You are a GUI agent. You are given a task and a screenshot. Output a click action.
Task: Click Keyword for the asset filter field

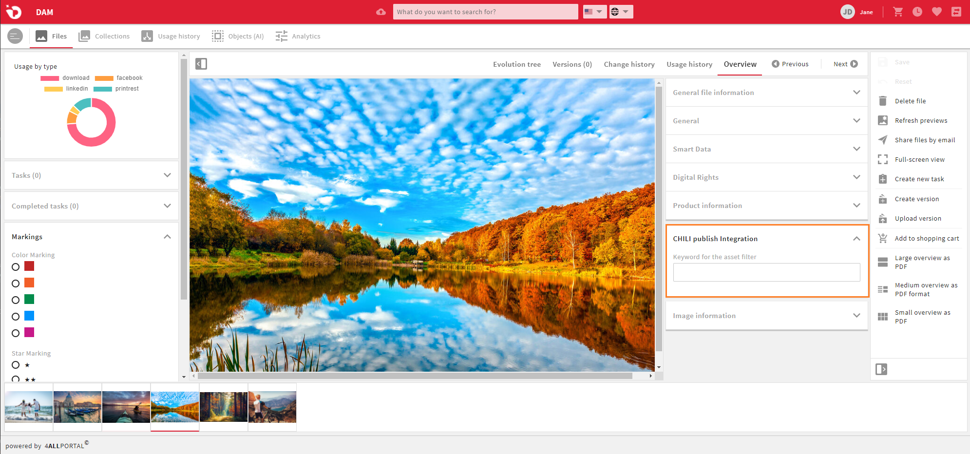click(x=767, y=272)
